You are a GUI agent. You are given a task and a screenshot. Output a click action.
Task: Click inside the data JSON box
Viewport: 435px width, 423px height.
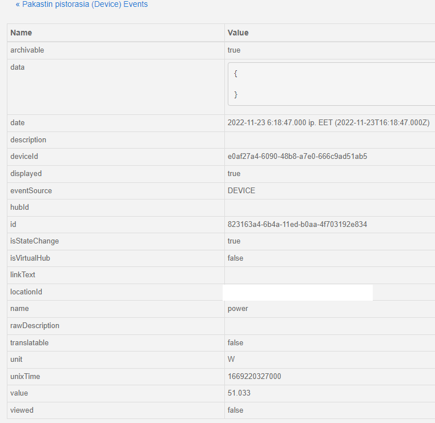click(331, 84)
